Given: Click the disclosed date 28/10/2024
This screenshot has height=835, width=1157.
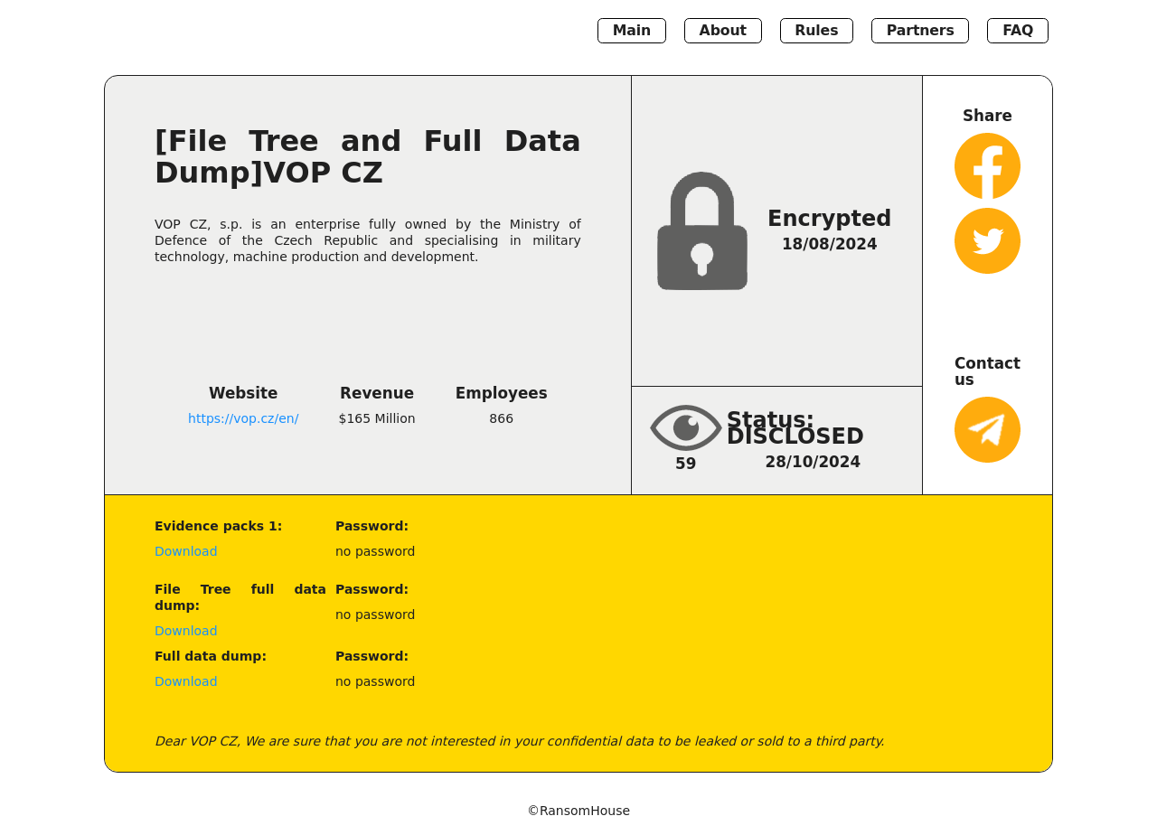Looking at the screenshot, I should (813, 462).
